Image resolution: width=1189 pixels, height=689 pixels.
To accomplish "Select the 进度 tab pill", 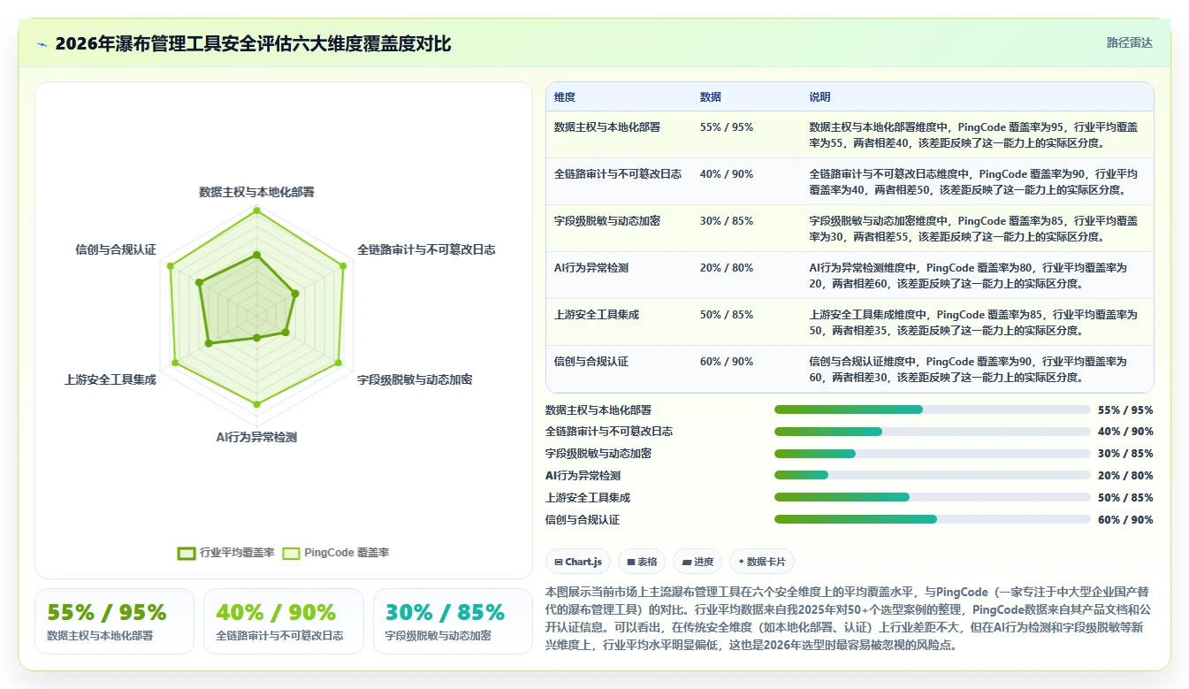I will pyautogui.click(x=697, y=562).
